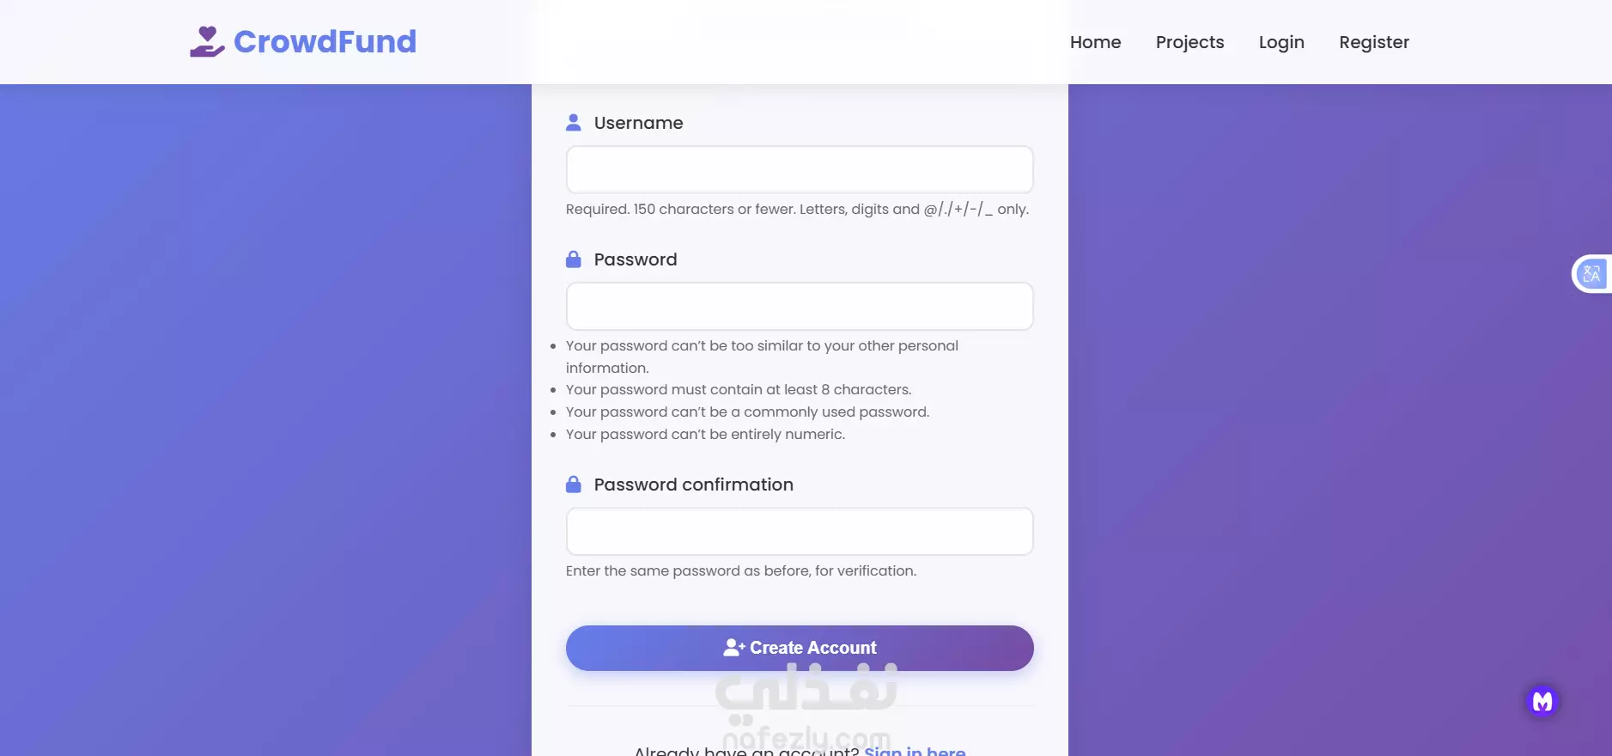Open the Home navigation item
The height and width of the screenshot is (756, 1612).
pyautogui.click(x=1095, y=42)
